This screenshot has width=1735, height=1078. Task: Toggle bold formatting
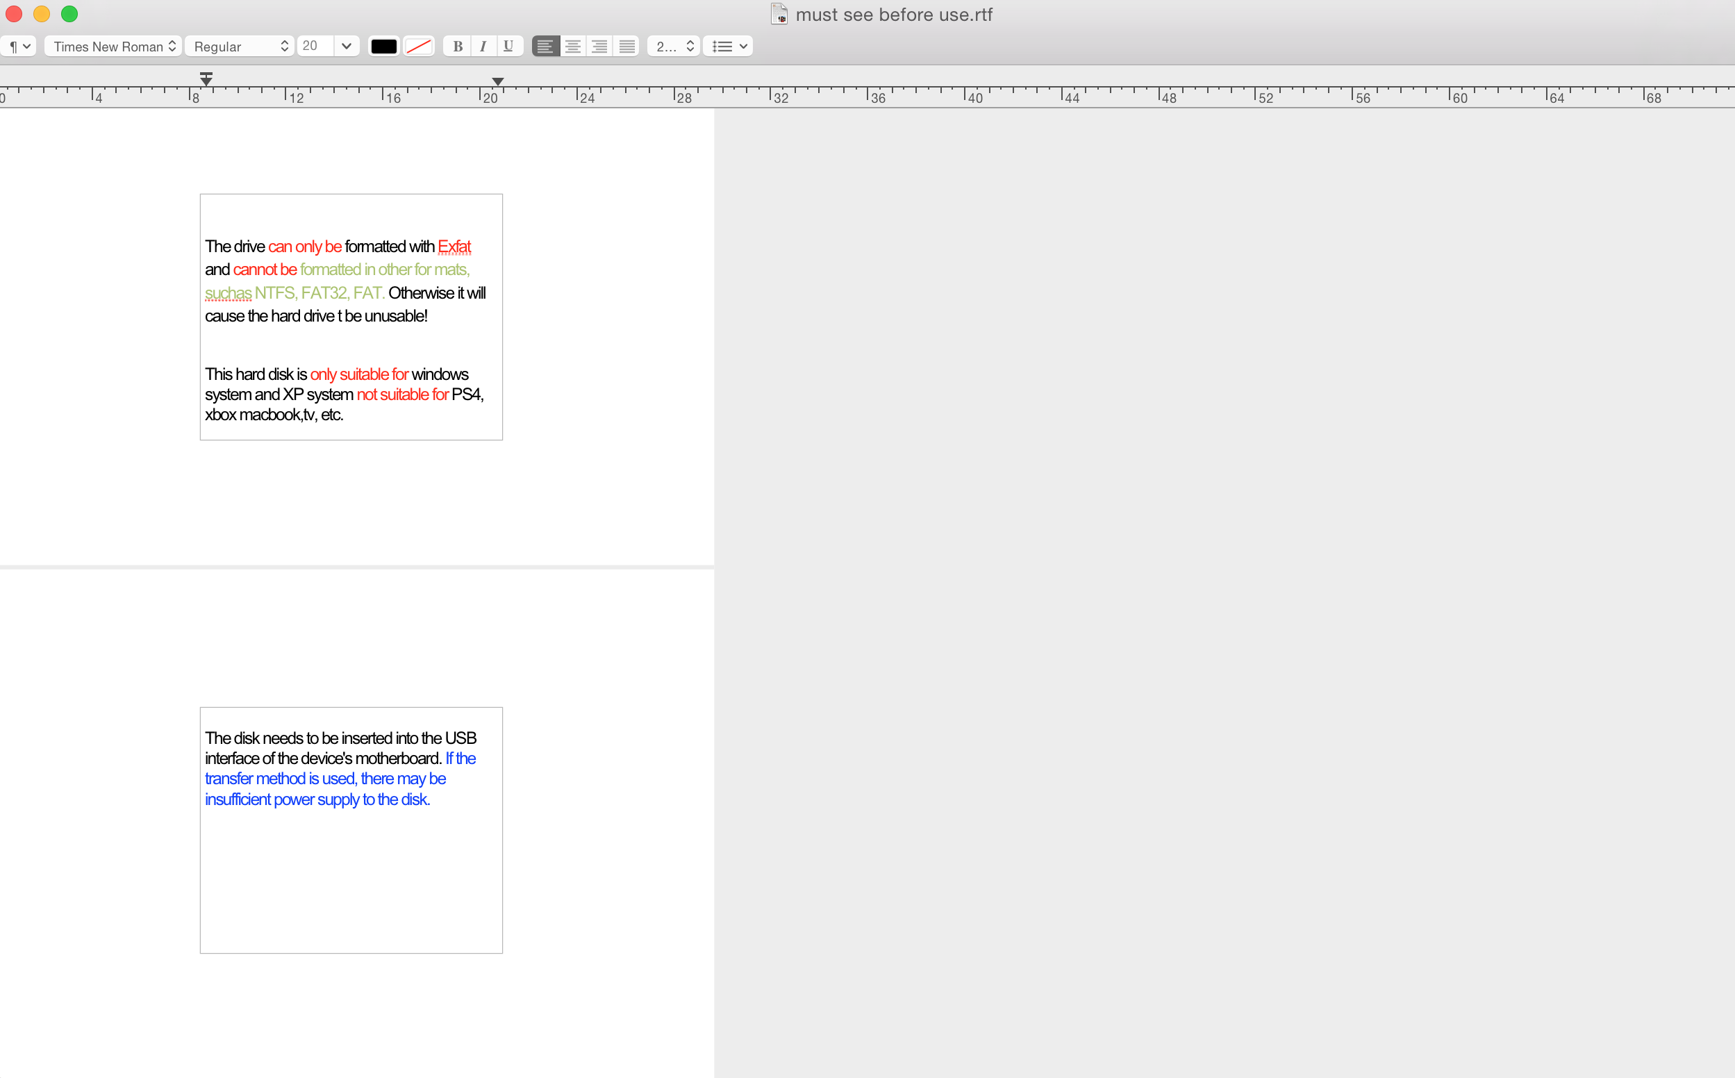coord(458,47)
